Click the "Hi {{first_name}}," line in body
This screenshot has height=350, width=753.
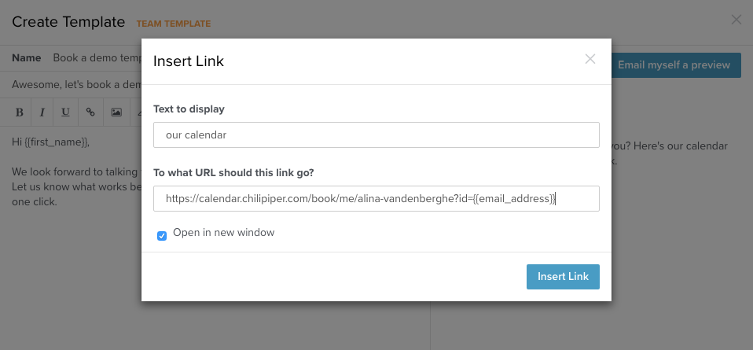pos(51,143)
